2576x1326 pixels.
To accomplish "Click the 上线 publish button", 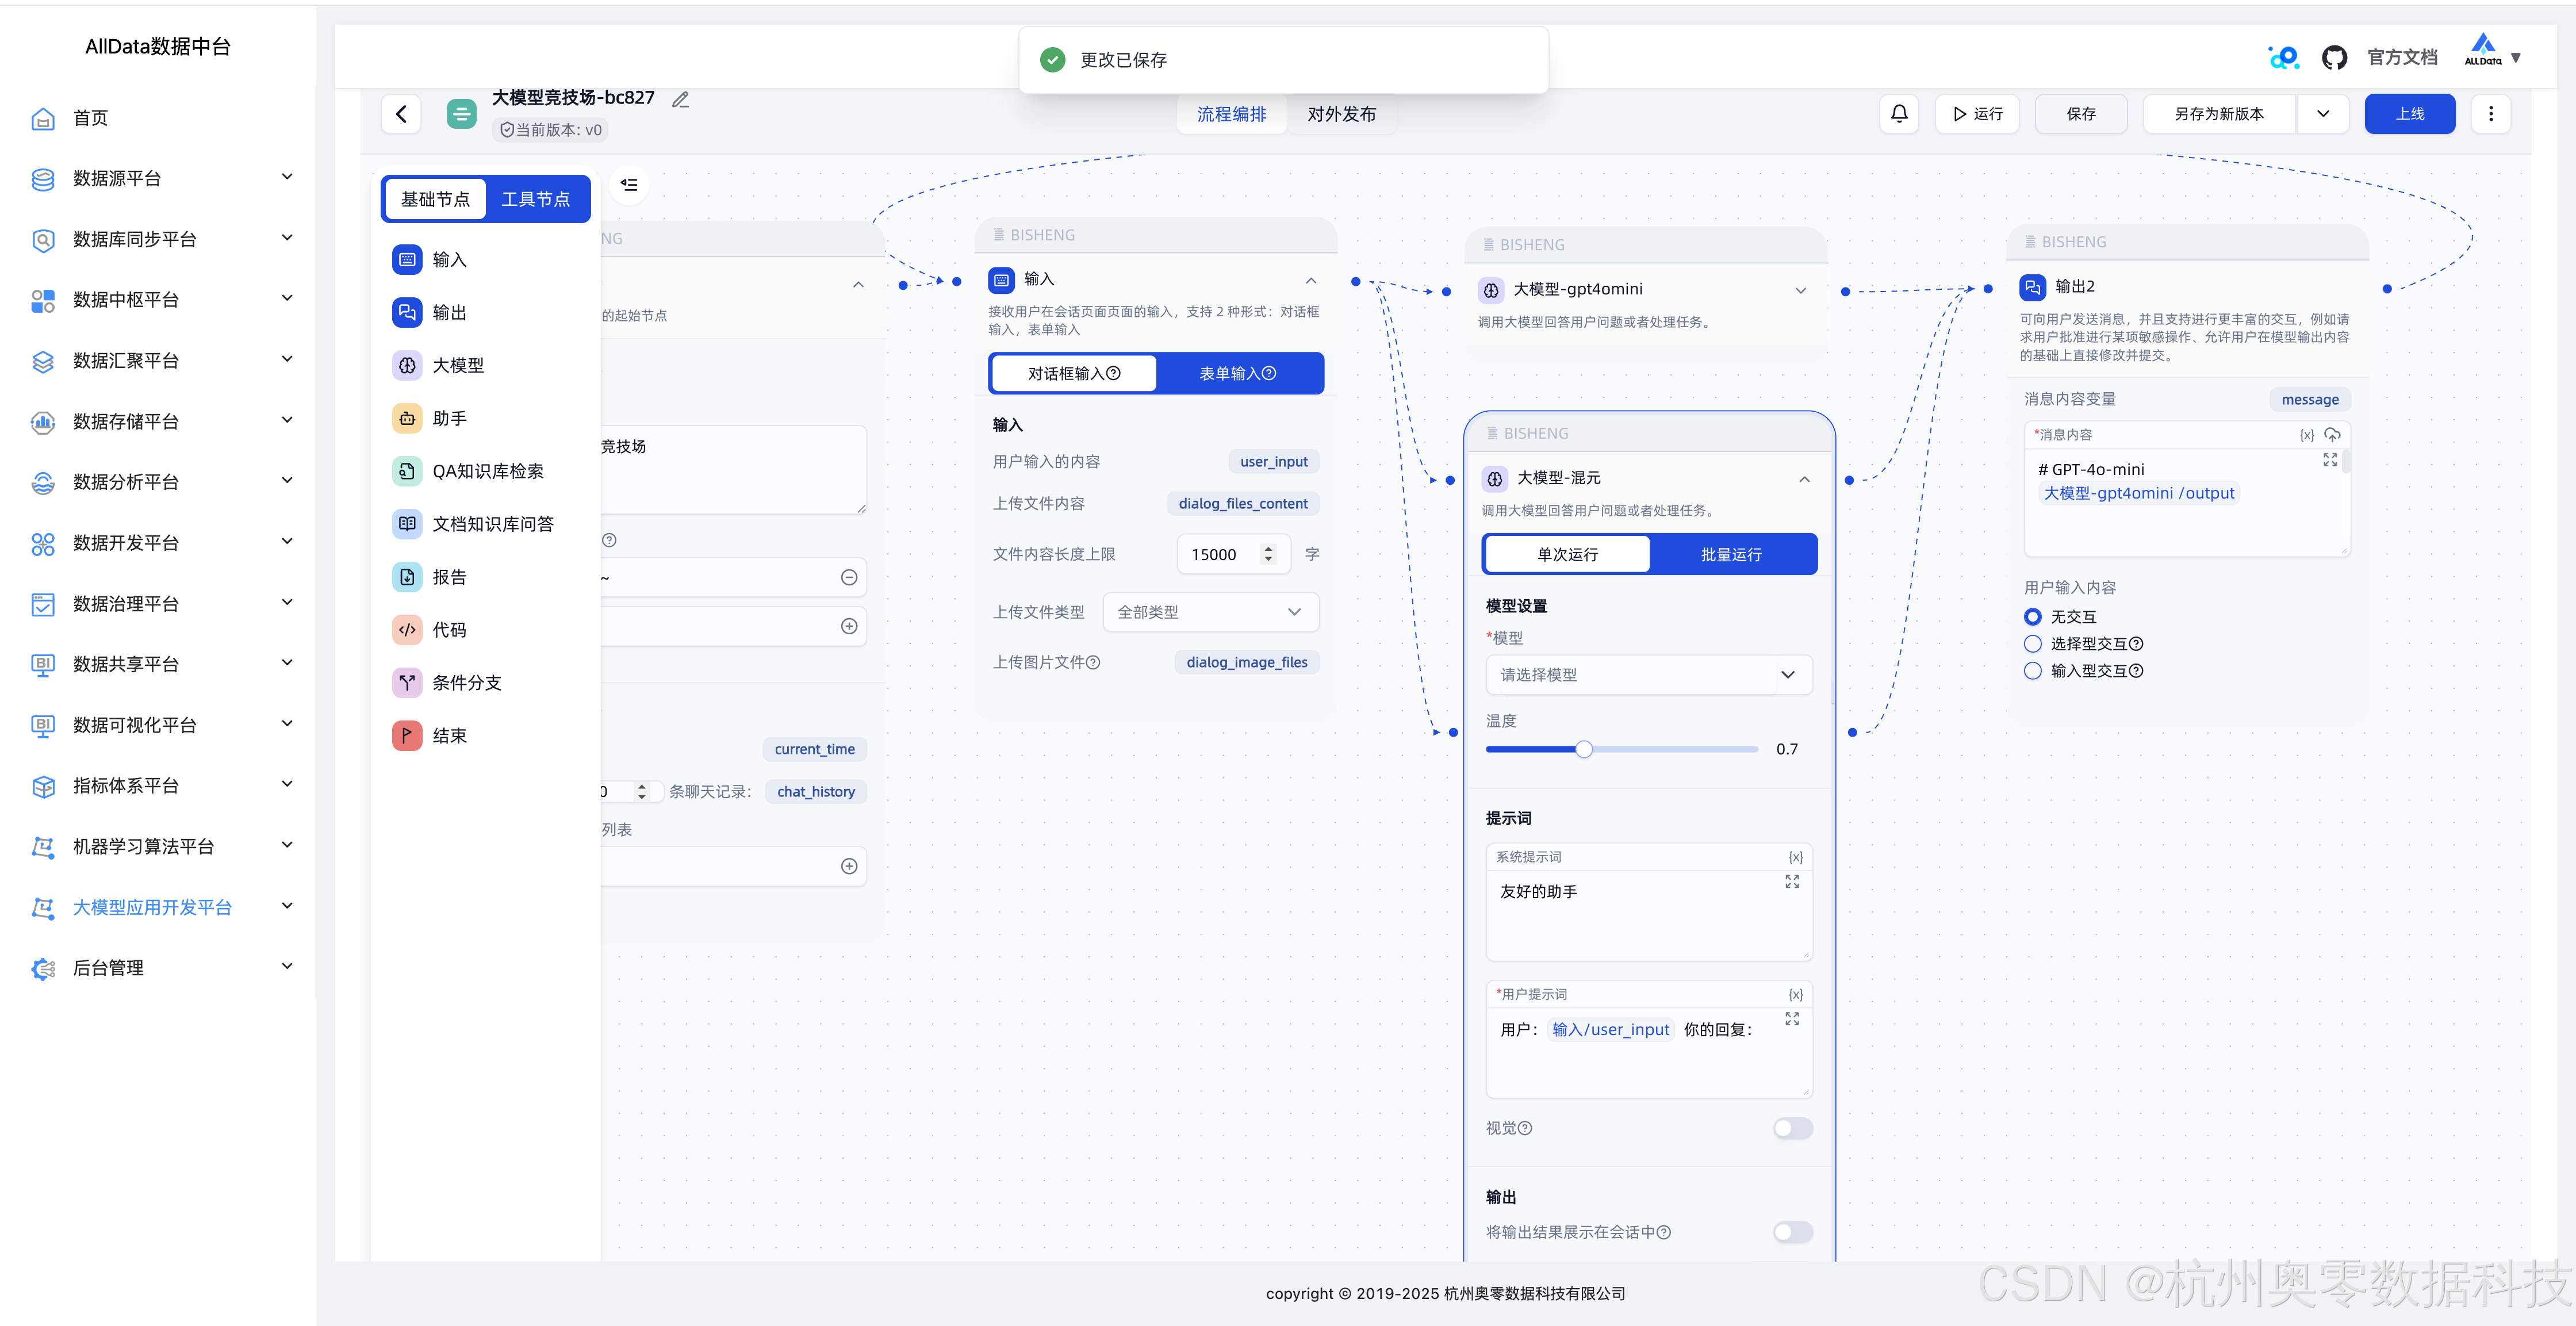I will point(2409,114).
